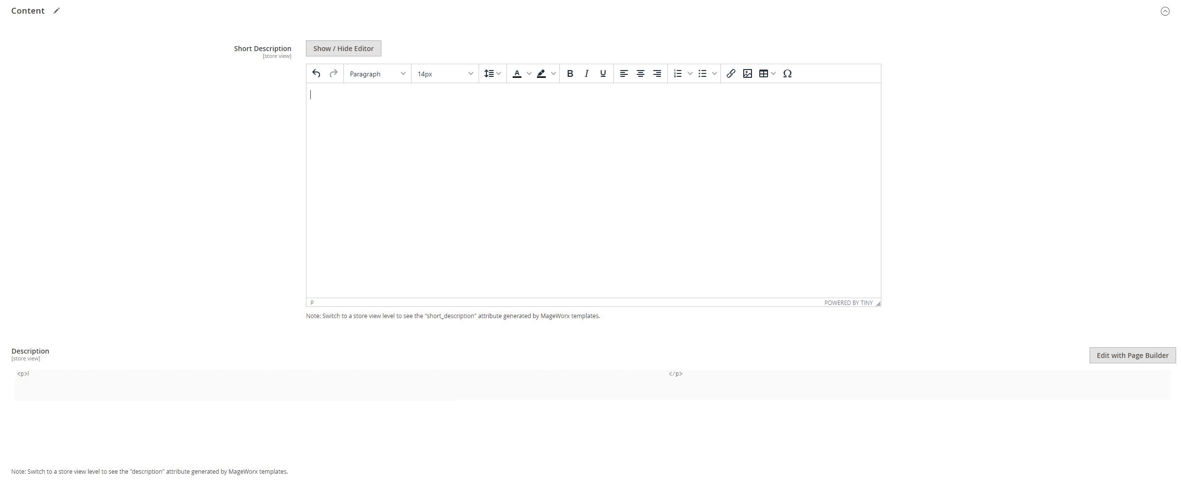Screen dimensions: 1181x481
Task: Collapse the Content section
Action: pyautogui.click(x=1164, y=11)
